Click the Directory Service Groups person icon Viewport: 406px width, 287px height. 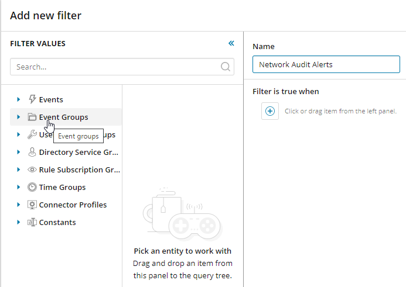pyautogui.click(x=33, y=152)
